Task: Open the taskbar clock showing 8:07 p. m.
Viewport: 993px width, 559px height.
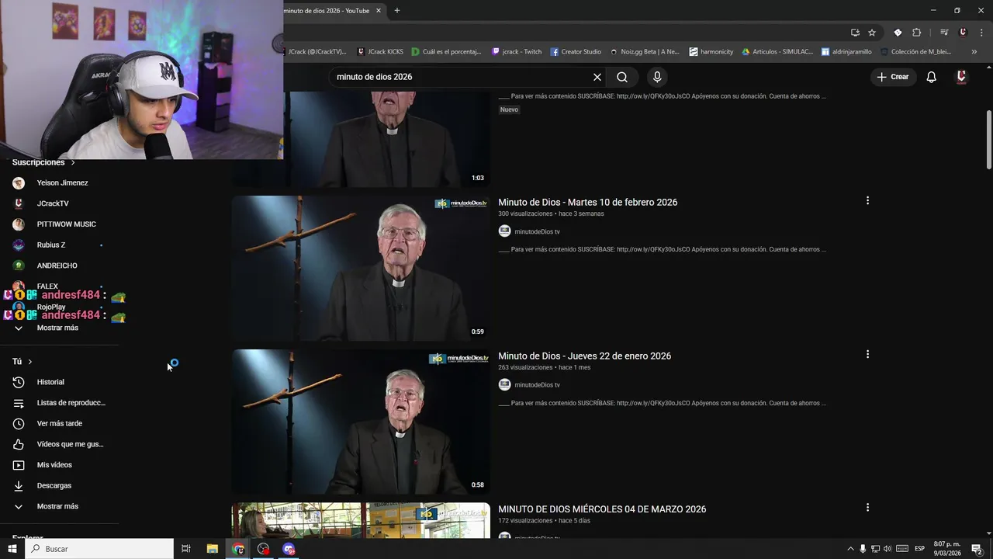Action: point(946,549)
